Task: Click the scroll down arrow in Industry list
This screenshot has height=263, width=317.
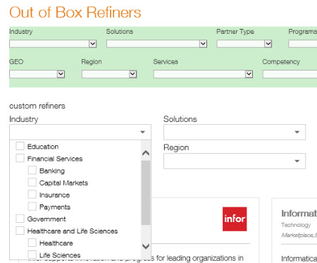Action: pyautogui.click(x=146, y=246)
